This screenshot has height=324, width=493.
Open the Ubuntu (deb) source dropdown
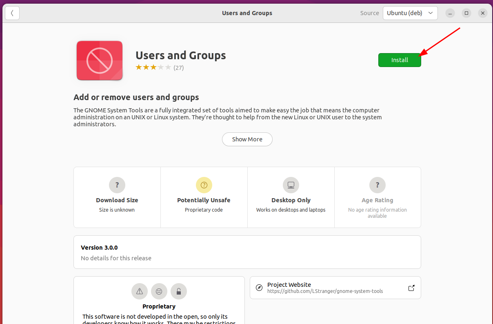click(x=410, y=13)
